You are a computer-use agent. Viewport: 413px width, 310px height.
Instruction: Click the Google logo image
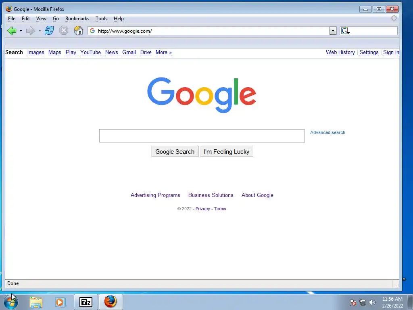pyautogui.click(x=202, y=95)
